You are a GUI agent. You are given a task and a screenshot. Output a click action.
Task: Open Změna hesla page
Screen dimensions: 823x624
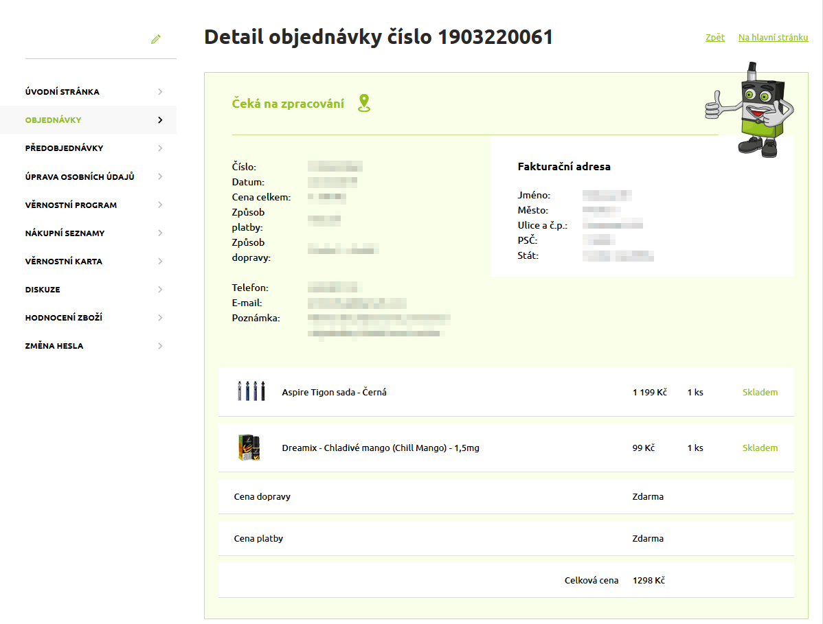[x=54, y=346]
